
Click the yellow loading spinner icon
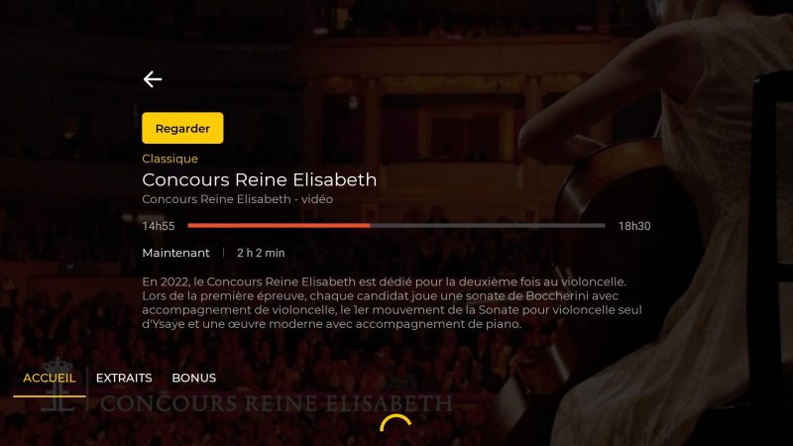pos(396,423)
